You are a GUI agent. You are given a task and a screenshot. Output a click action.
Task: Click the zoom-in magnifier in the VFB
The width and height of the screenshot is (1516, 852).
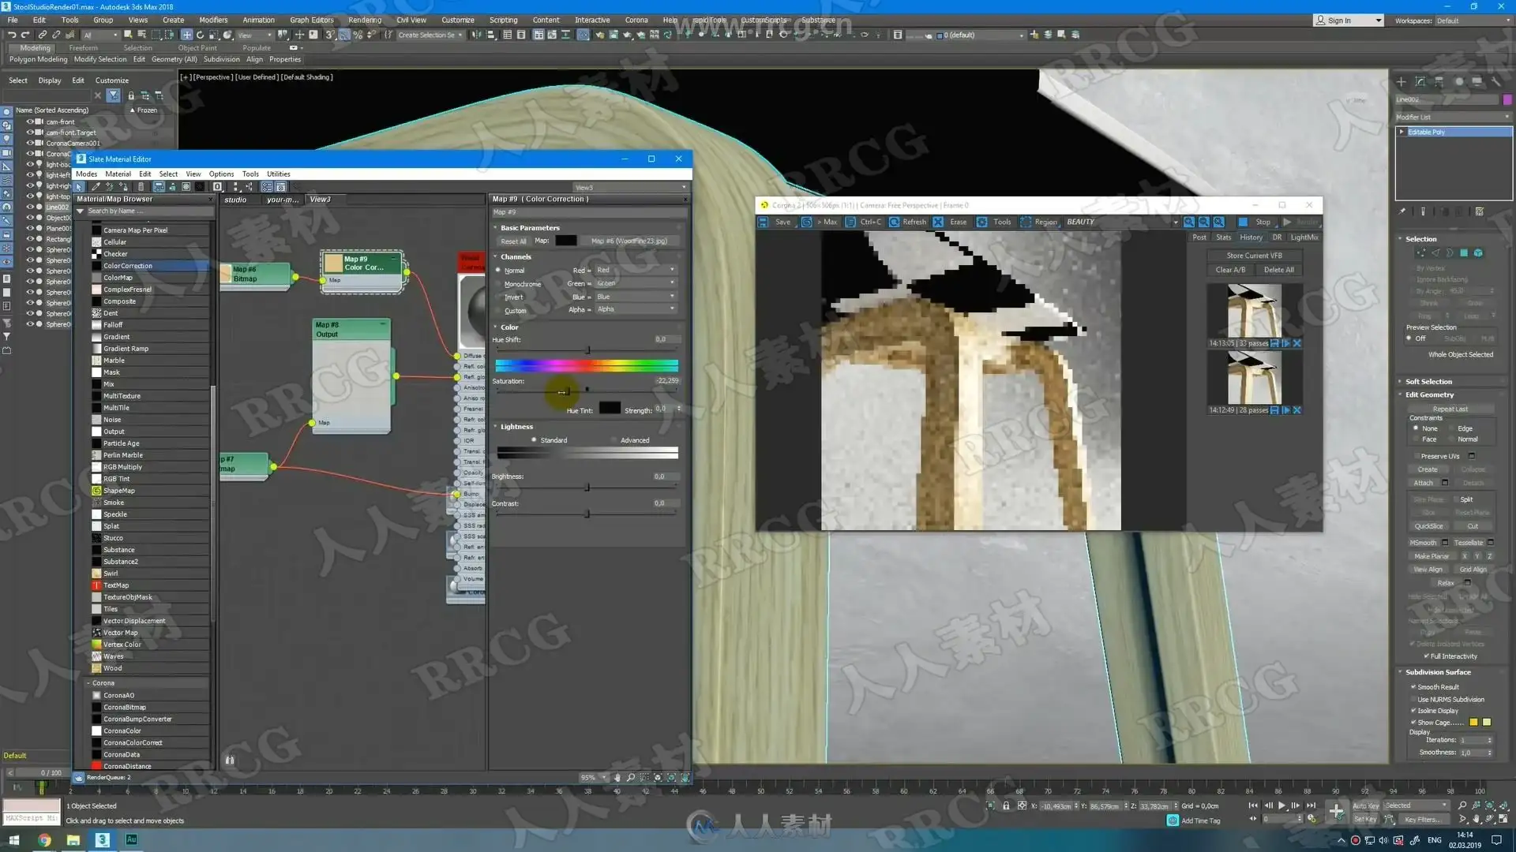[1189, 222]
